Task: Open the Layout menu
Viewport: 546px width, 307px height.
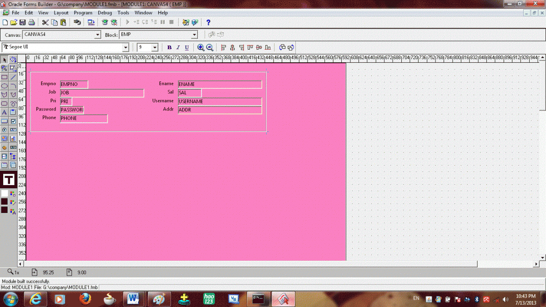Action: tap(61, 13)
